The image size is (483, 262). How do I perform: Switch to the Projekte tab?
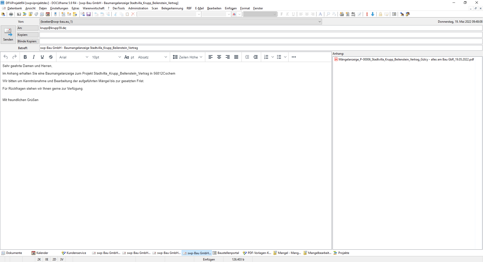coord(341,253)
